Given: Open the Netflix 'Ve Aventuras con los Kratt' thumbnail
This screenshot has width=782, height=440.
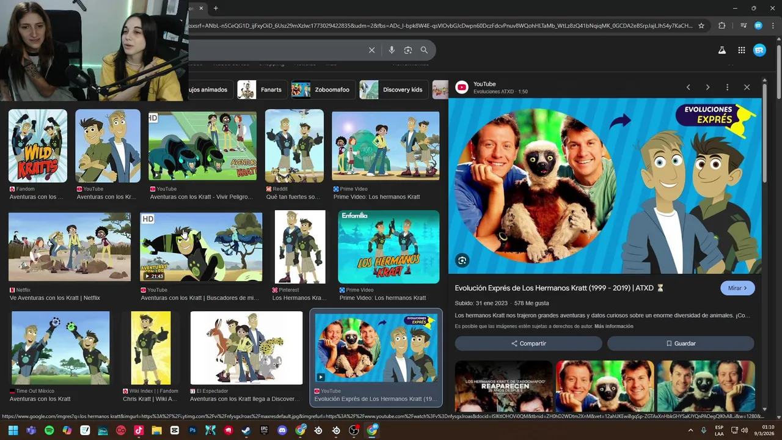Looking at the screenshot, I should (x=70, y=247).
